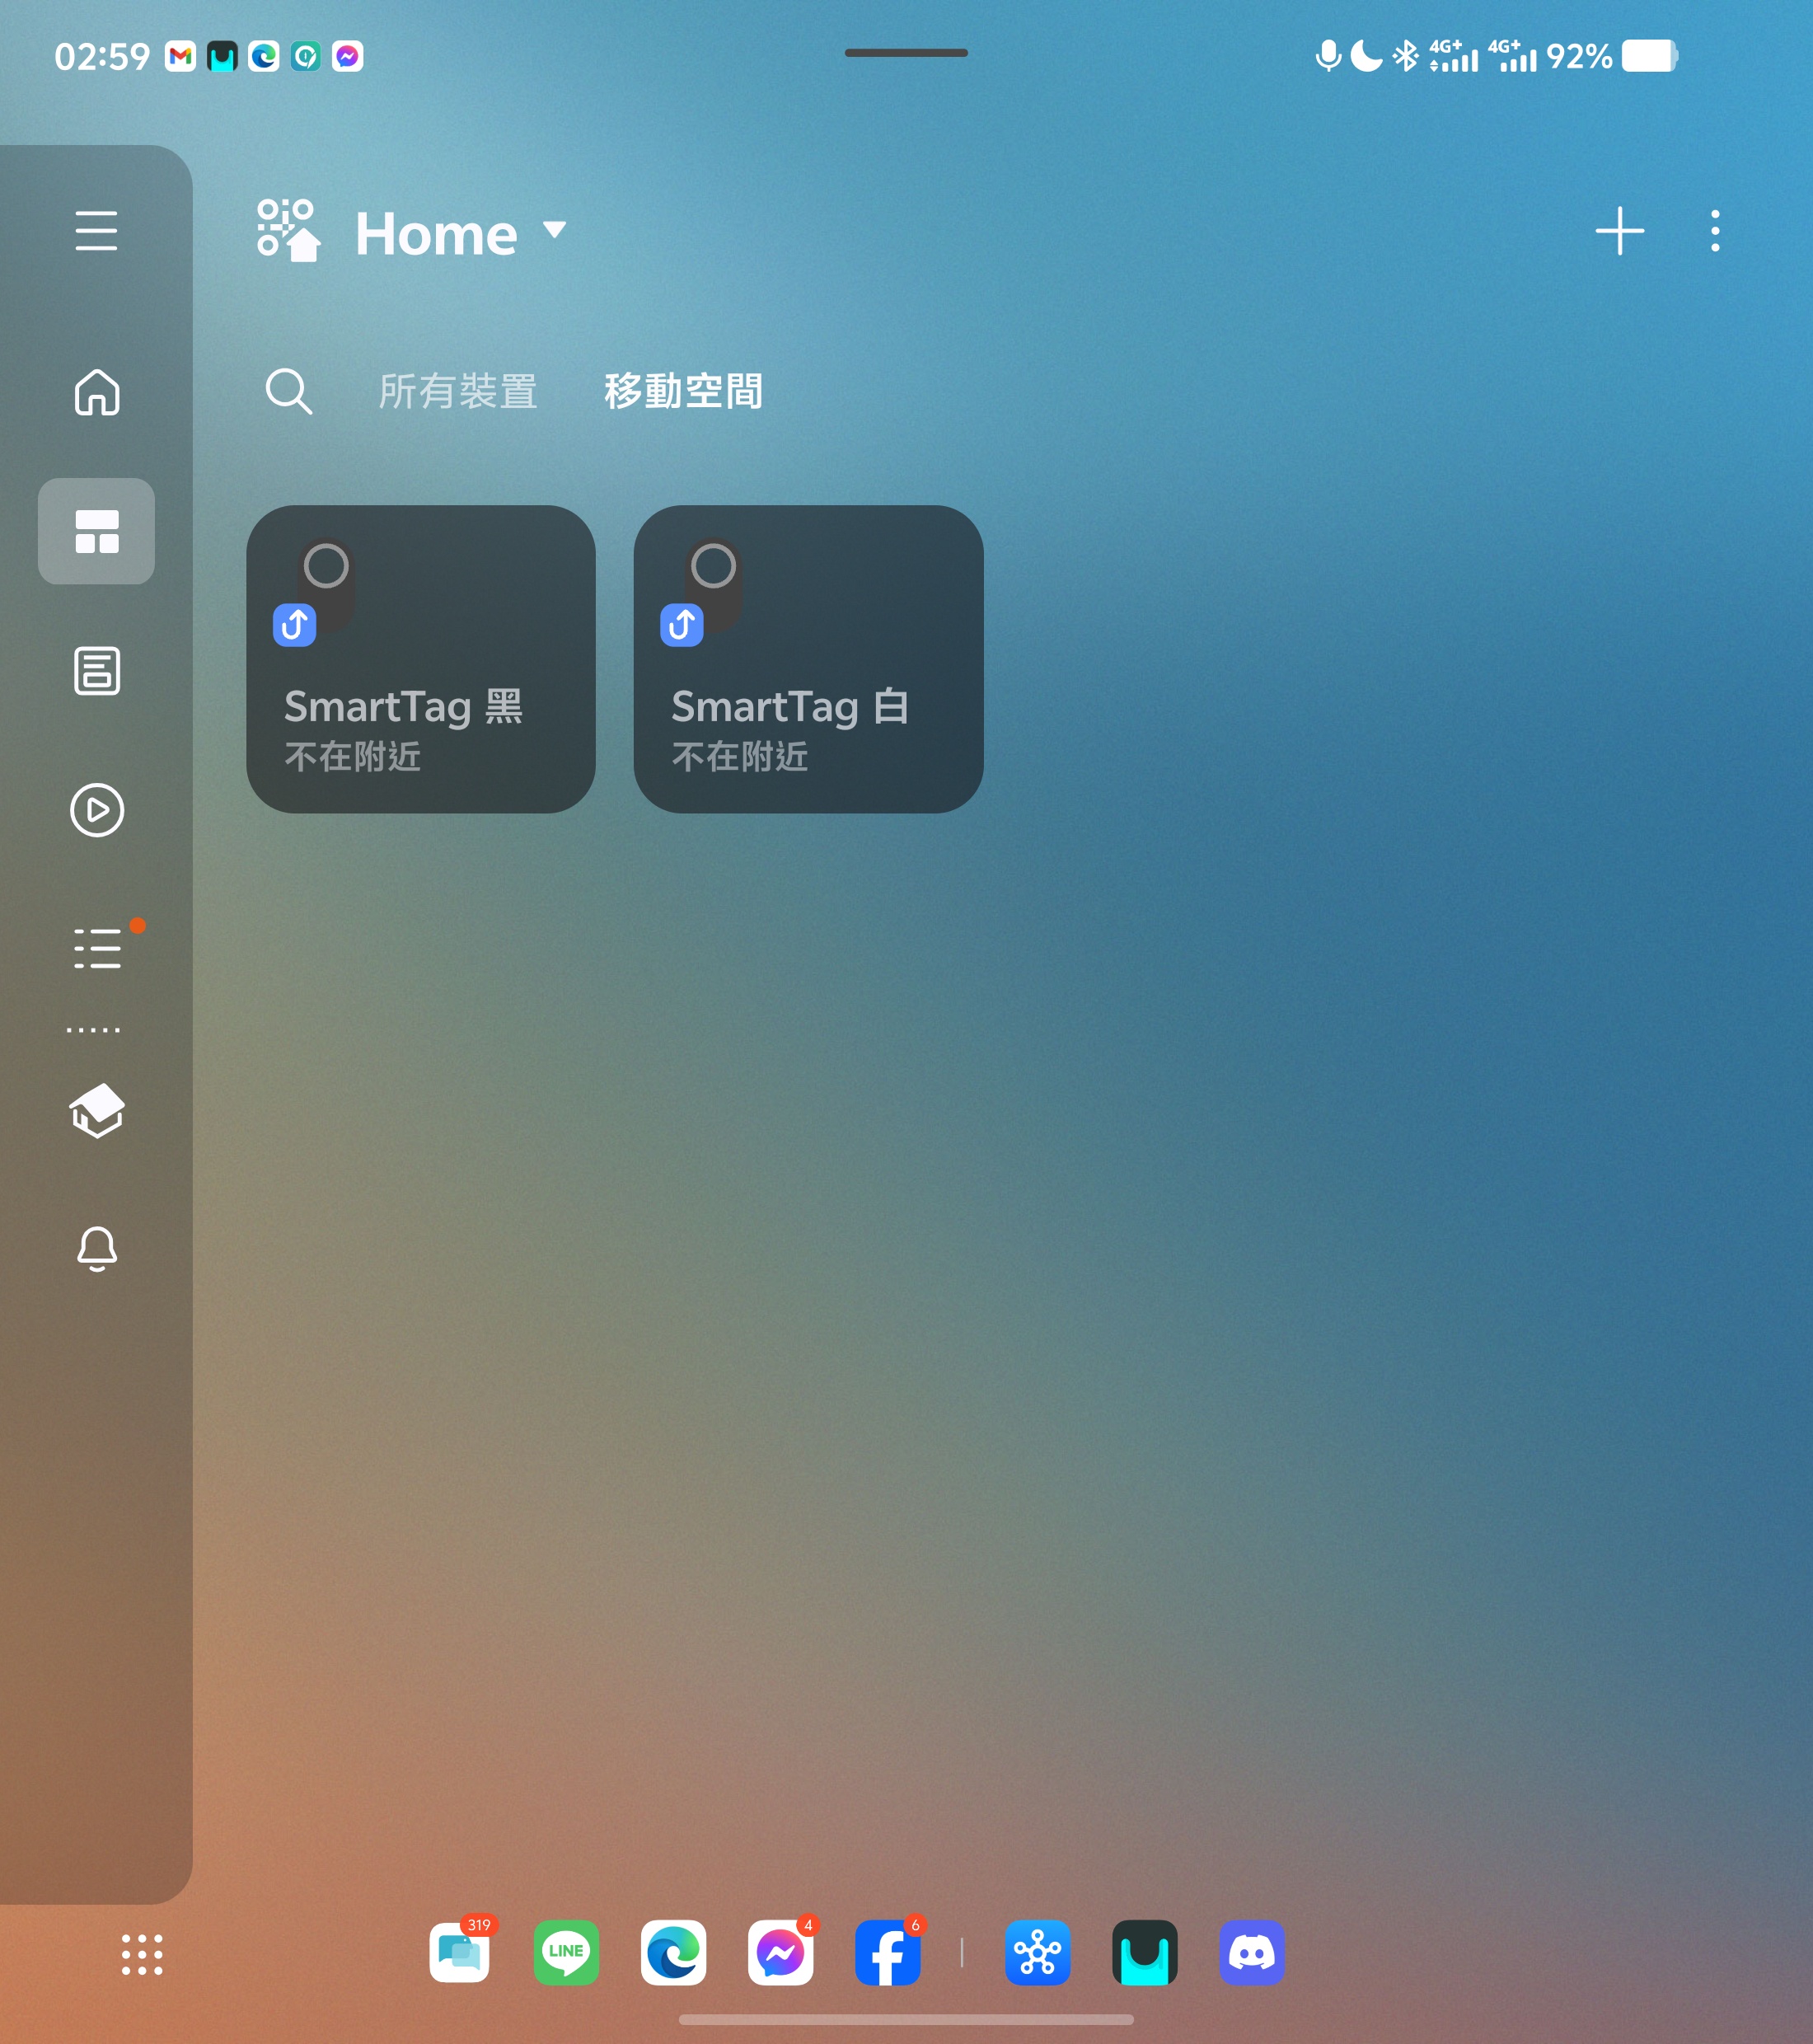This screenshot has width=1813, height=2044.
Task: Launch SmartThings app from dock
Action: click(1037, 1952)
